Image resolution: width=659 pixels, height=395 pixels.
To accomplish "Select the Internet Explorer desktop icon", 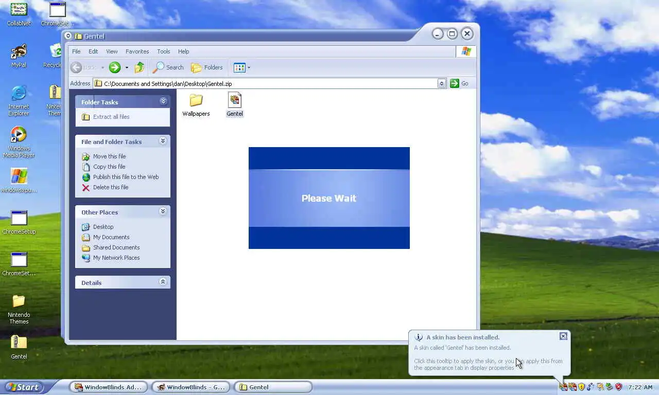I will click(19, 101).
